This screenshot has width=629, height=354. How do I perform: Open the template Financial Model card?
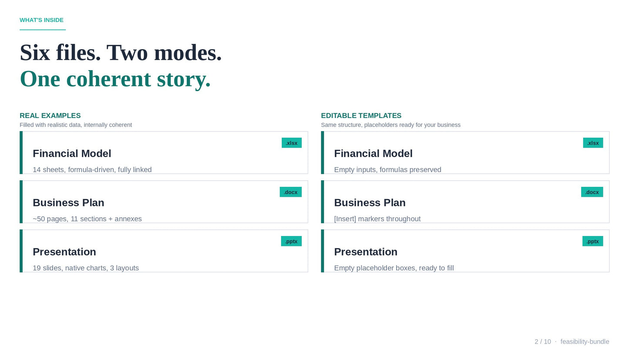tap(465, 152)
